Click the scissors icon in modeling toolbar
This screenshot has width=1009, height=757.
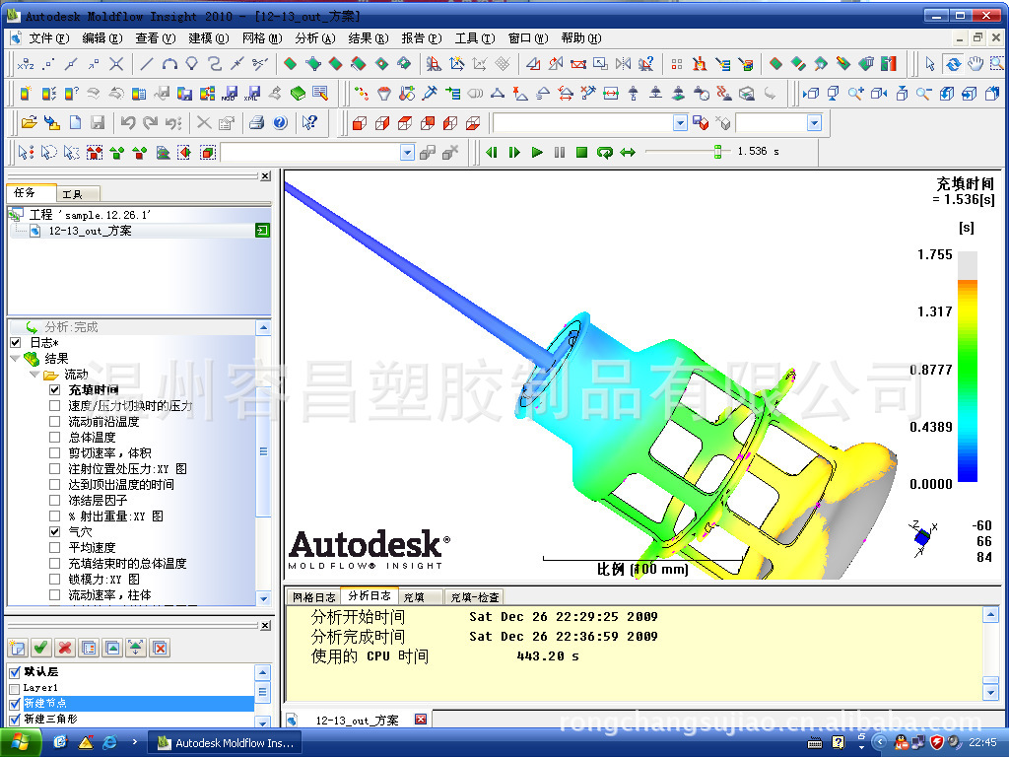[260, 64]
